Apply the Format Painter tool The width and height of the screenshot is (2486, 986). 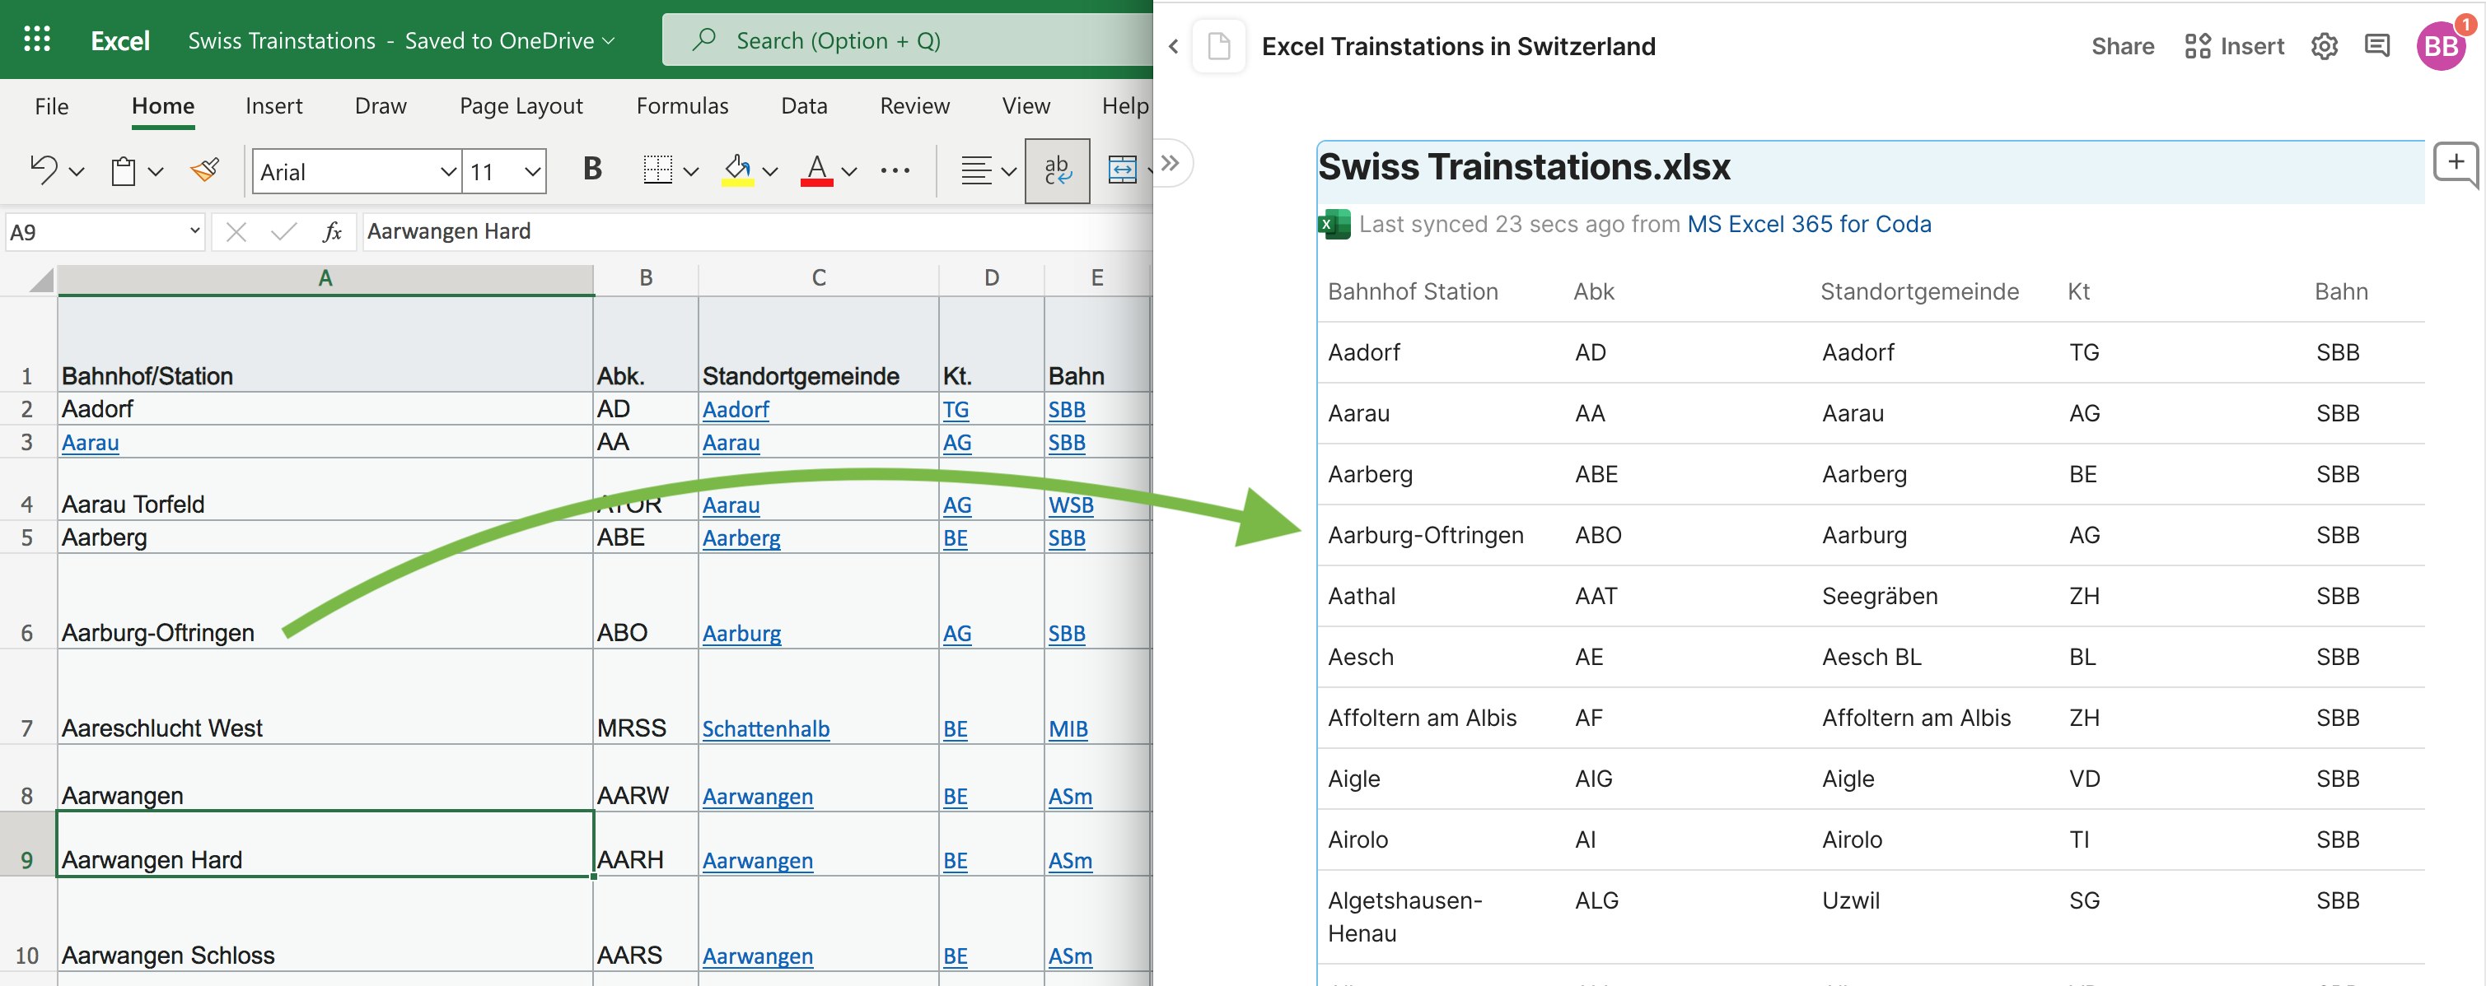(203, 170)
